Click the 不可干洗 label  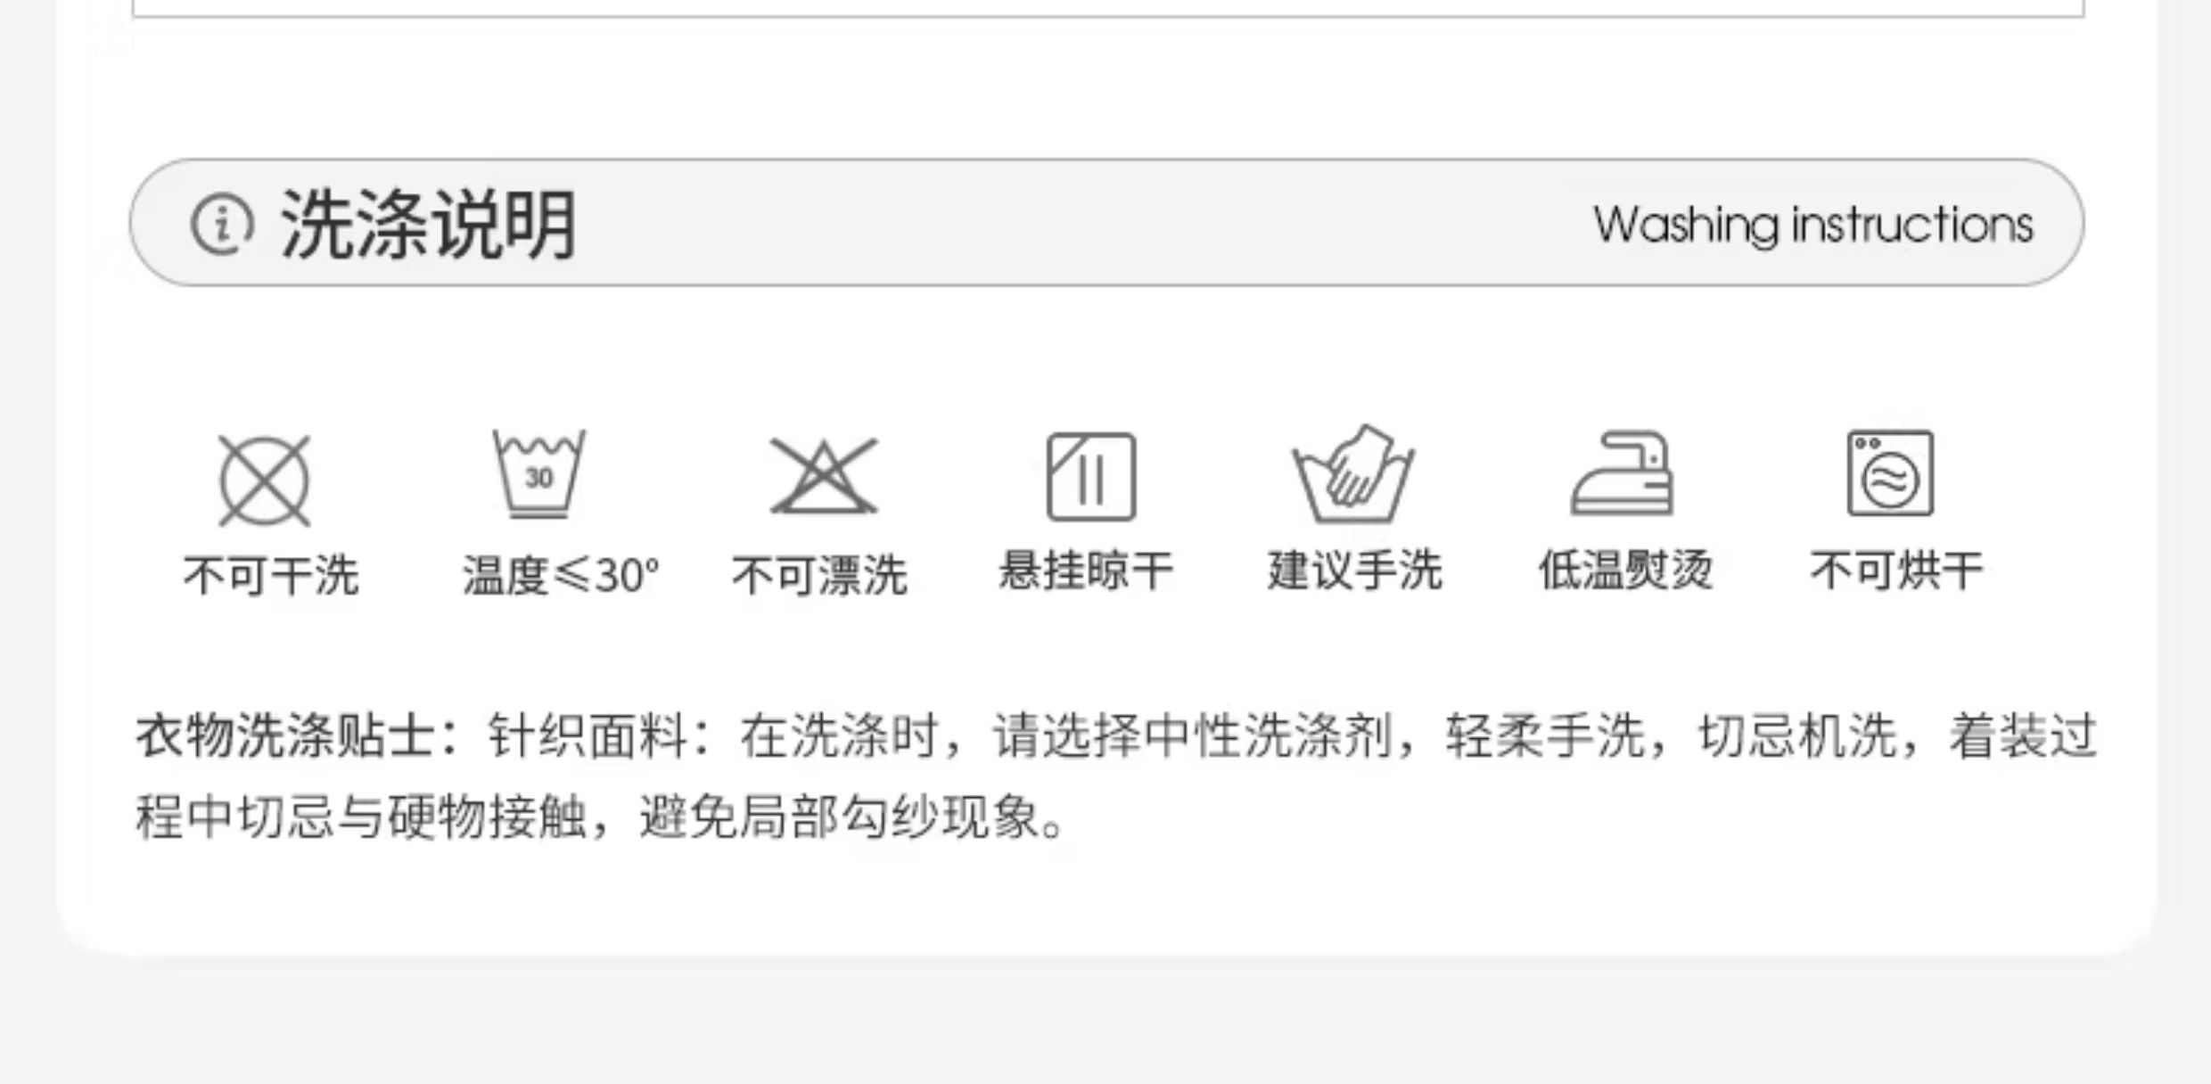click(x=271, y=575)
